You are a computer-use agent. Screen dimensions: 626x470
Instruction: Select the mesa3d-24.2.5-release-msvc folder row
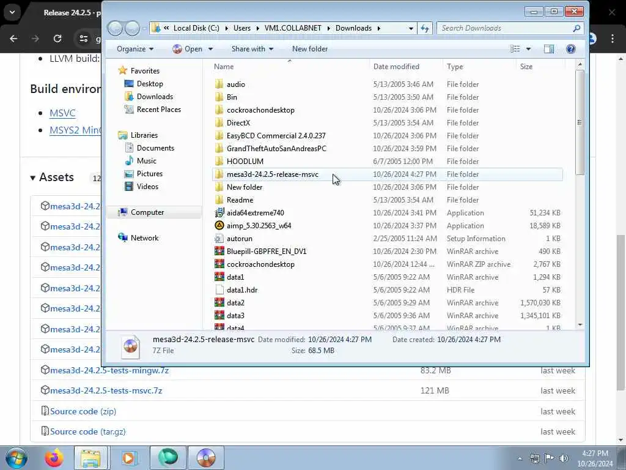[387, 174]
